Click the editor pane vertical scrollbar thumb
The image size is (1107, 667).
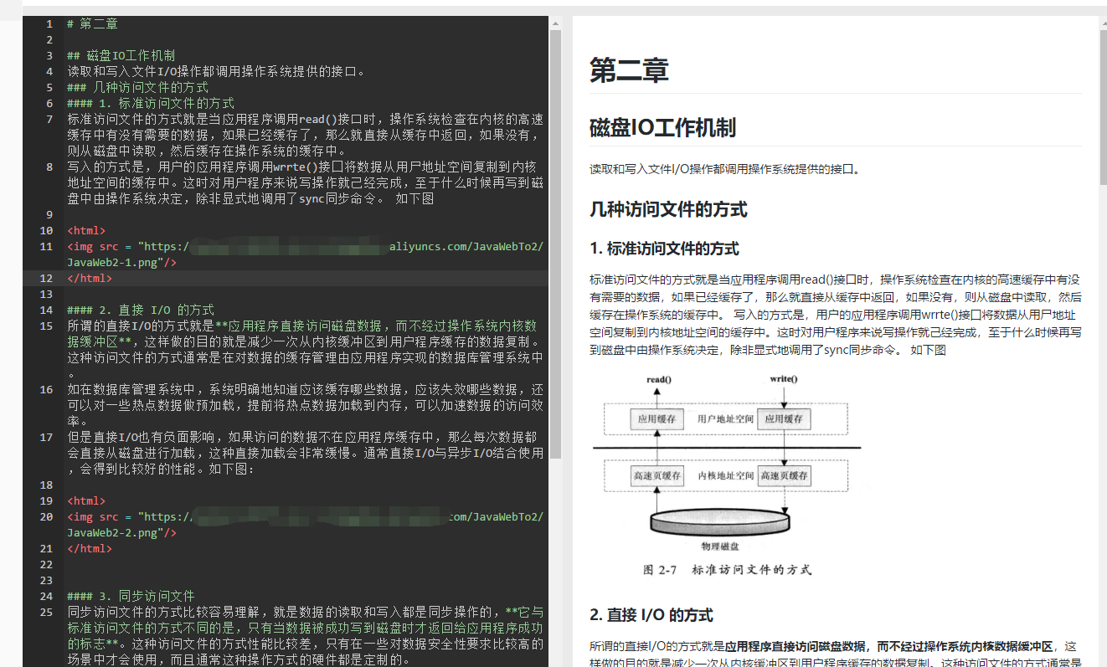[x=554, y=245]
